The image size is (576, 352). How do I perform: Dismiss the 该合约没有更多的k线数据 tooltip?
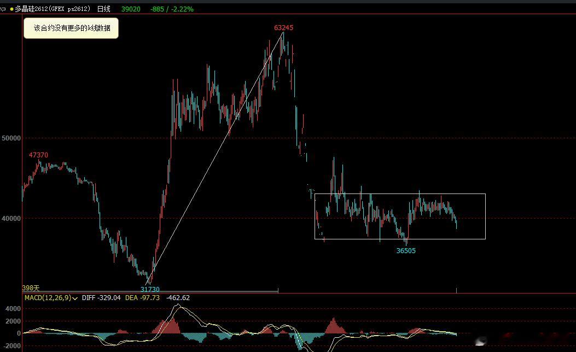(x=71, y=28)
